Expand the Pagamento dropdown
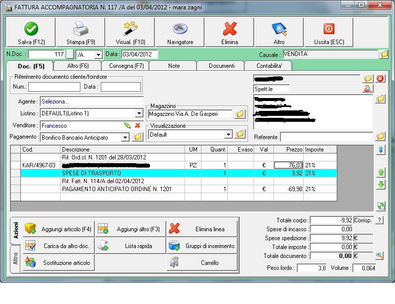Viewport: 395px width, 304px height. [125, 137]
